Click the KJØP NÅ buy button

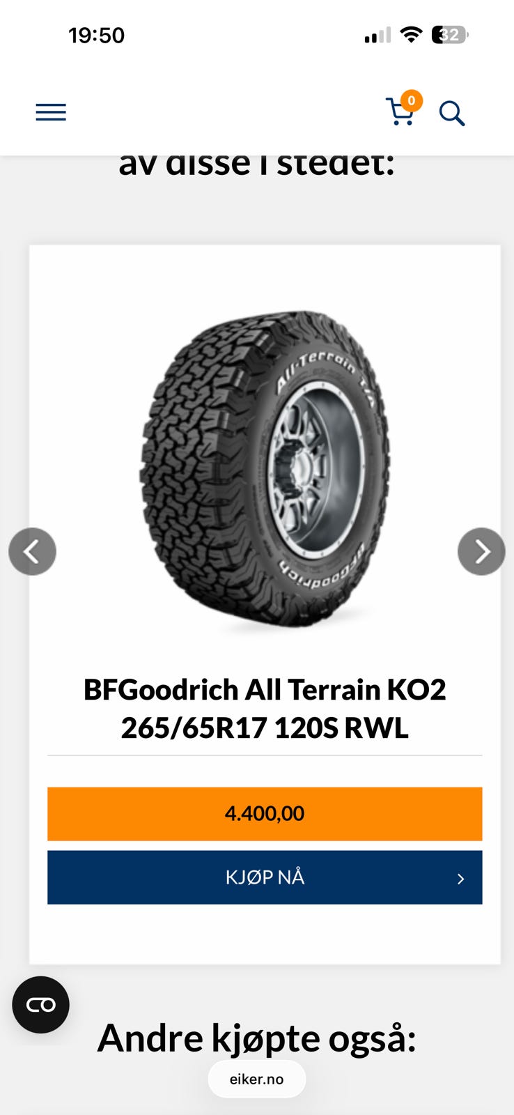[x=265, y=877]
